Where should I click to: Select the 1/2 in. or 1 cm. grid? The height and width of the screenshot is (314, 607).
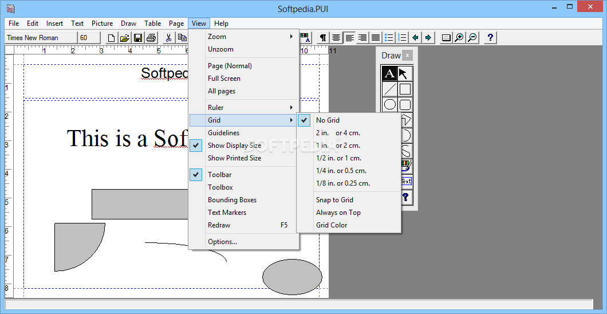tap(349, 158)
